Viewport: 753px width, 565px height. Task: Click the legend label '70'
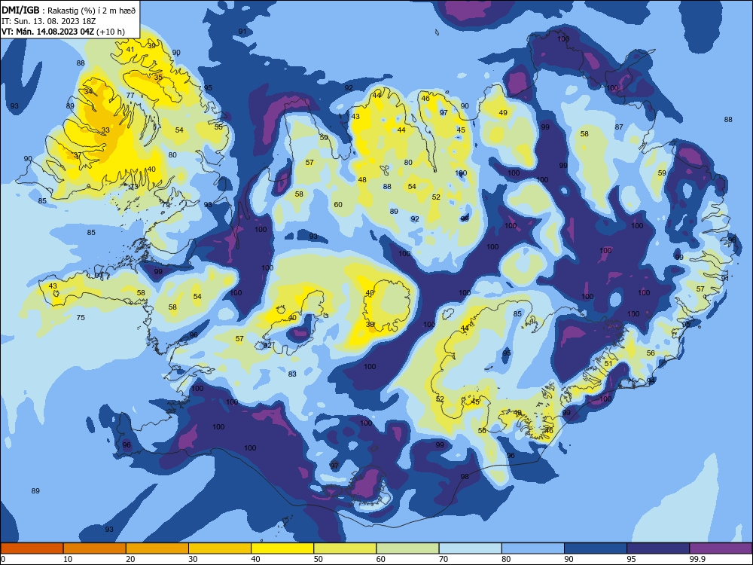pyautogui.click(x=444, y=559)
